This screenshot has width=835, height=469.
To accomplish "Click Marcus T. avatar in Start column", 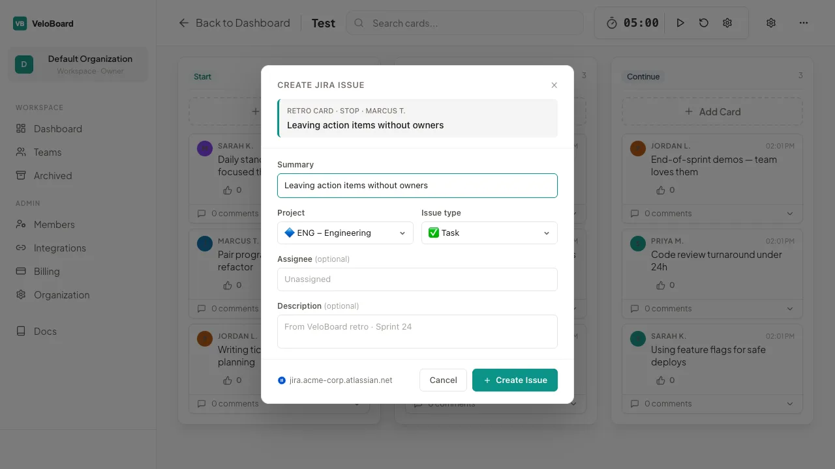I will [205, 244].
